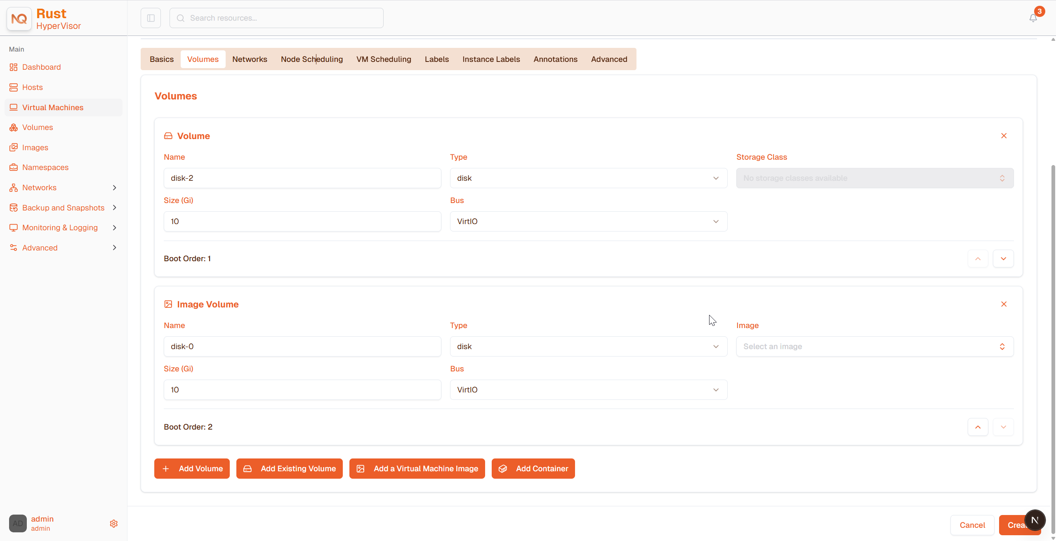Screen dimensions: 1056x541
Task: Open the disk-2 Type dropdown
Action: point(588,178)
